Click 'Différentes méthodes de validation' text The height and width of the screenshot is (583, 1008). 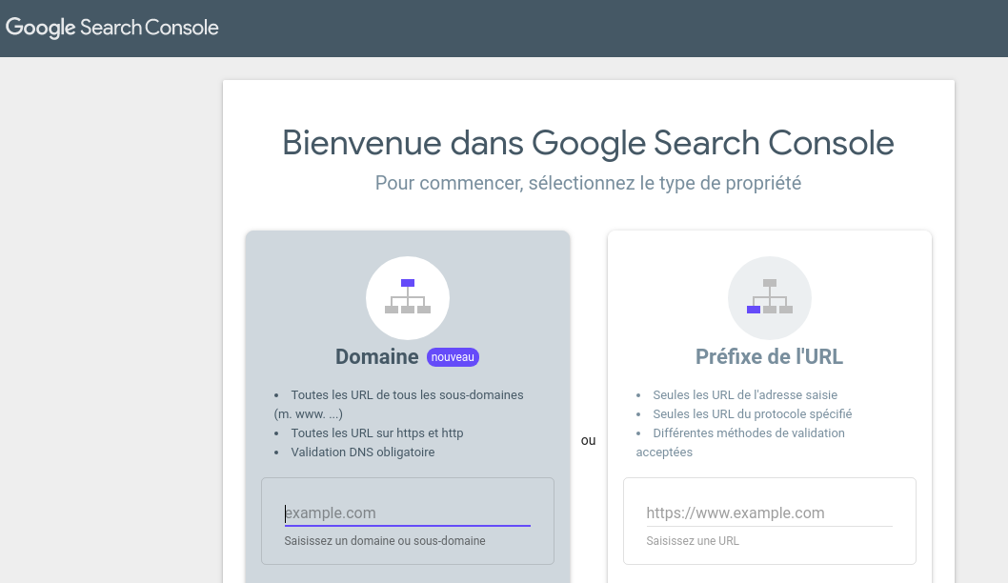coord(749,433)
